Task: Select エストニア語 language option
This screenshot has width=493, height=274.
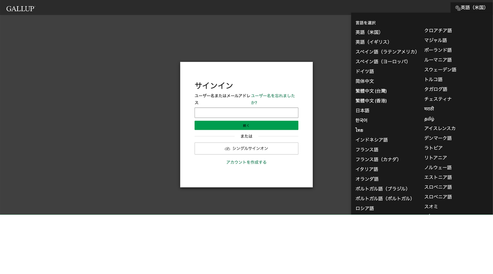Action: point(438,177)
